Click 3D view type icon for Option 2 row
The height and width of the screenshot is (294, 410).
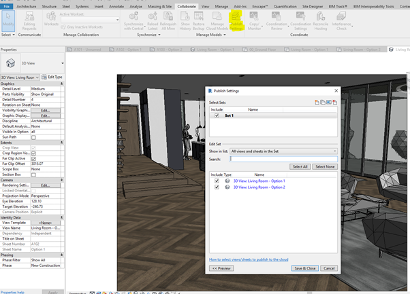click(227, 187)
